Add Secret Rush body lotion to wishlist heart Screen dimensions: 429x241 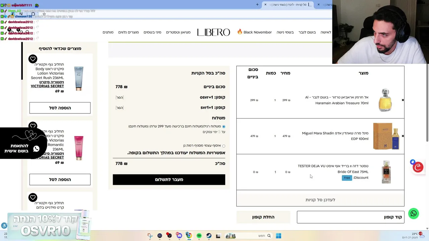click(x=33, y=59)
